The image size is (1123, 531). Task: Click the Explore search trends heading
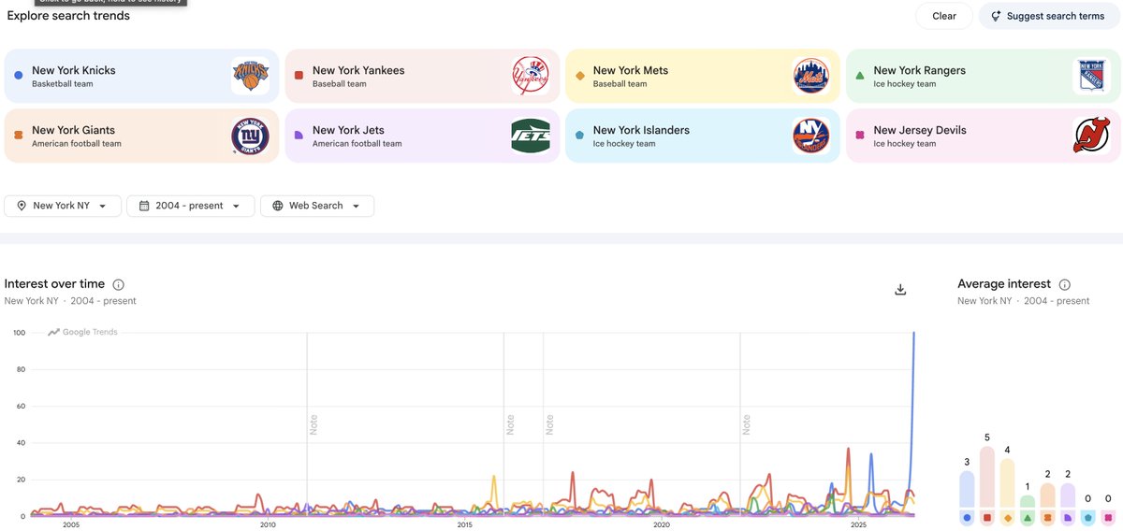pos(68,16)
